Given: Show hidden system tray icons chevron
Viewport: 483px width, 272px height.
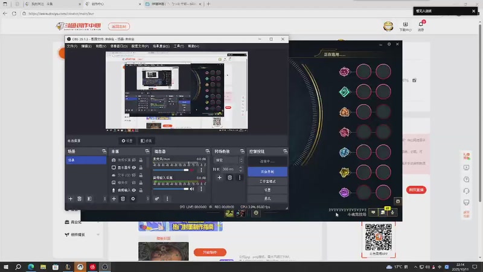Looking at the screenshot, I should coord(415,267).
